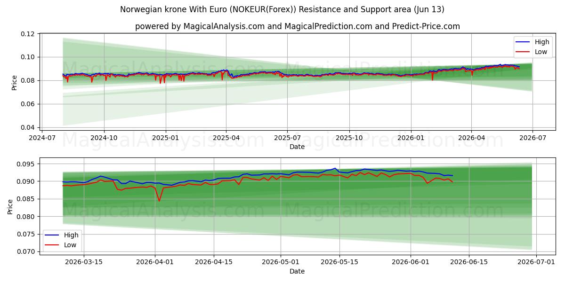Click the 0.04 y-axis label in top chart
Viewport: 565px width, 282px height.
(28, 127)
